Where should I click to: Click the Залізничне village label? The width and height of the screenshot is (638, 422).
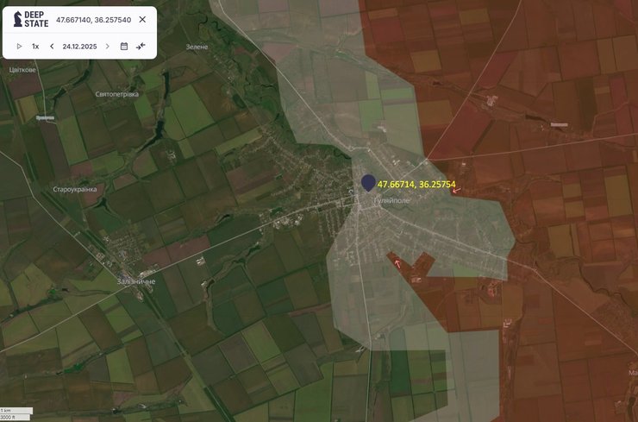pyautogui.click(x=136, y=281)
